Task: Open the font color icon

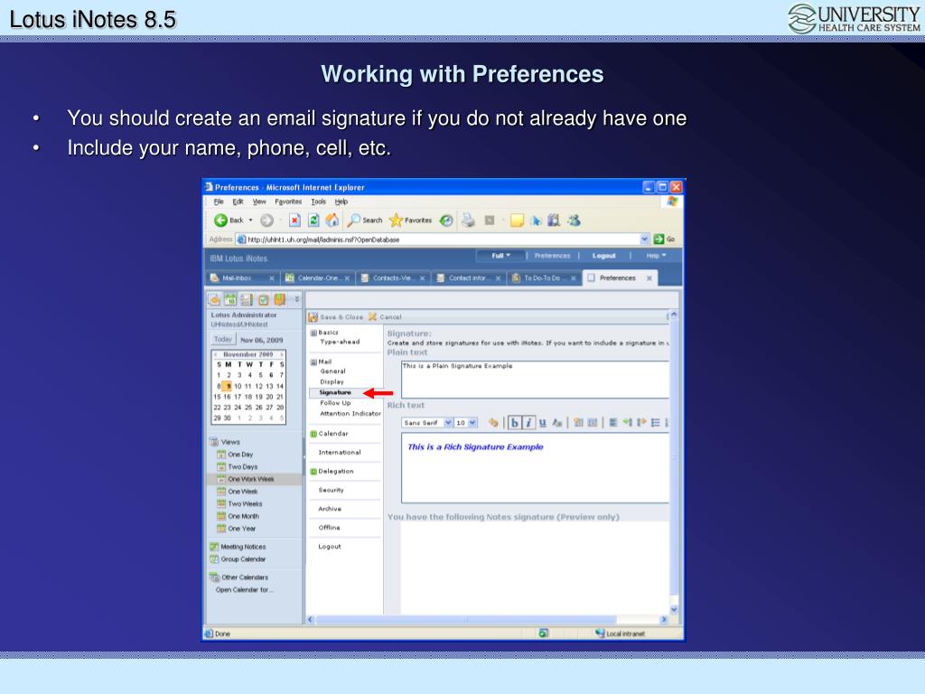Action: (x=556, y=423)
